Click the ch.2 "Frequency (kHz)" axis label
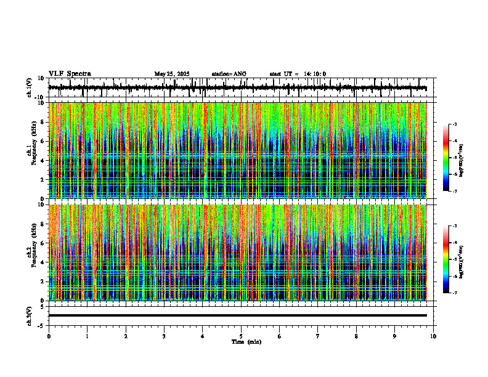 click(x=34, y=245)
